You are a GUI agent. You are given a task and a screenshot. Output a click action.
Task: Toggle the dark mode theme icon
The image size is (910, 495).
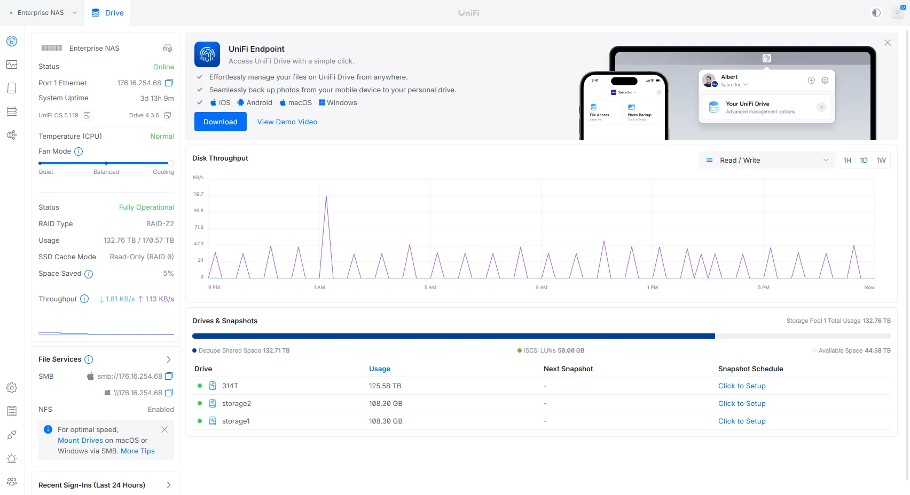click(876, 13)
